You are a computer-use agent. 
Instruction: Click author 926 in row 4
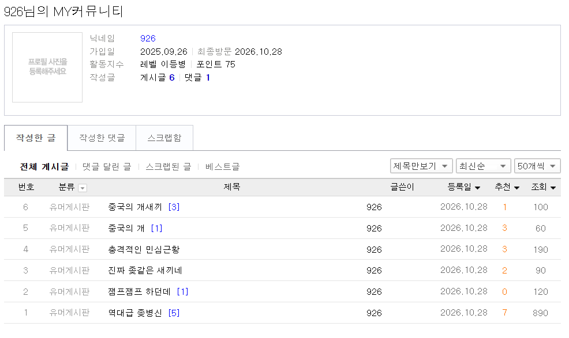point(374,249)
